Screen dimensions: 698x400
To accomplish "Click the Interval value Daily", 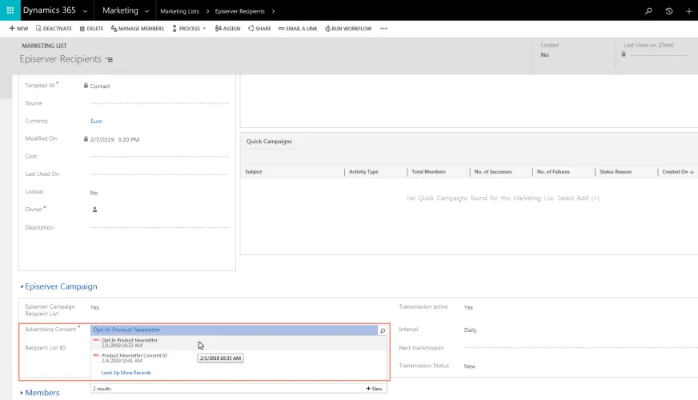I will (x=470, y=330).
